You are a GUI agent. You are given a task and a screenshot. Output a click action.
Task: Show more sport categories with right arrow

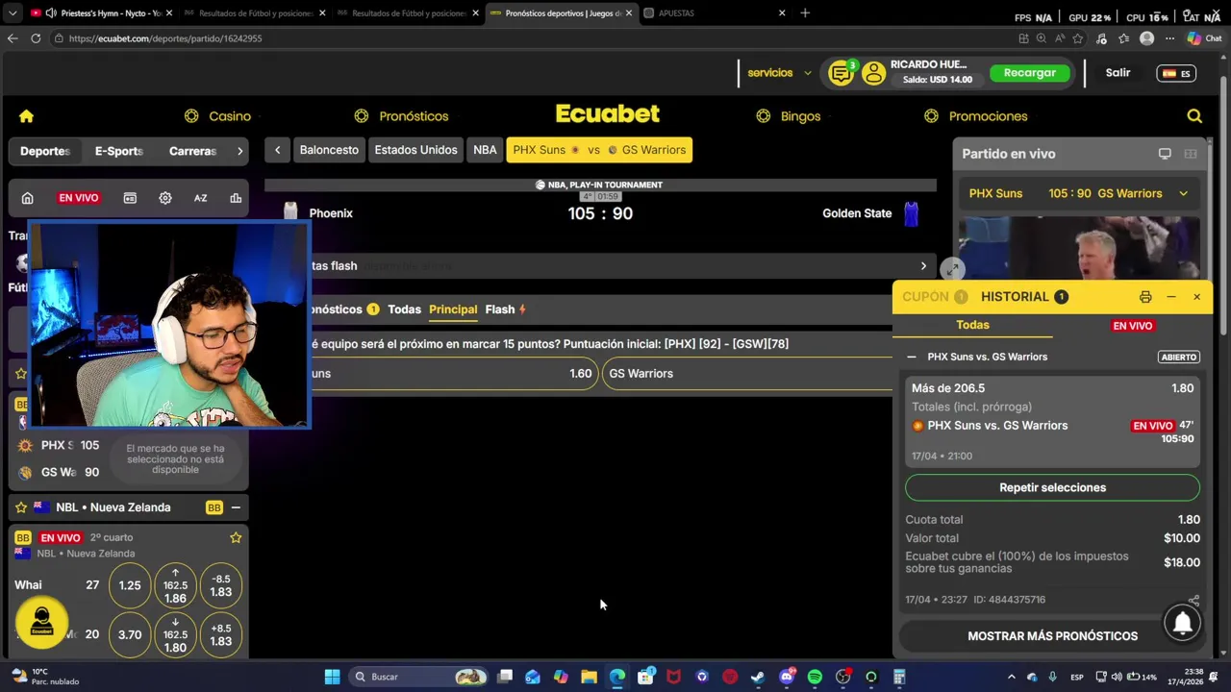tap(239, 151)
